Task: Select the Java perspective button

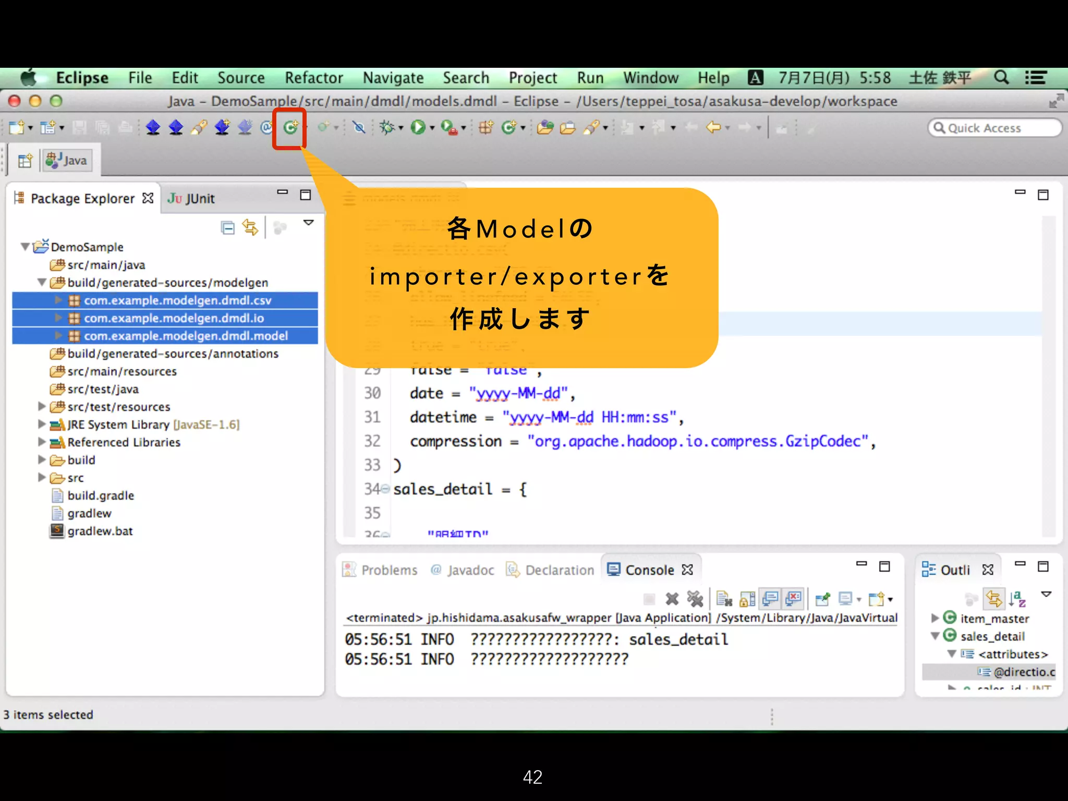Action: [x=67, y=161]
